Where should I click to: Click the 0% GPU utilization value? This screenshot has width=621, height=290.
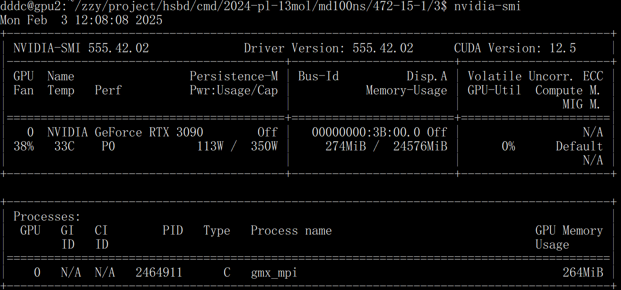point(508,147)
